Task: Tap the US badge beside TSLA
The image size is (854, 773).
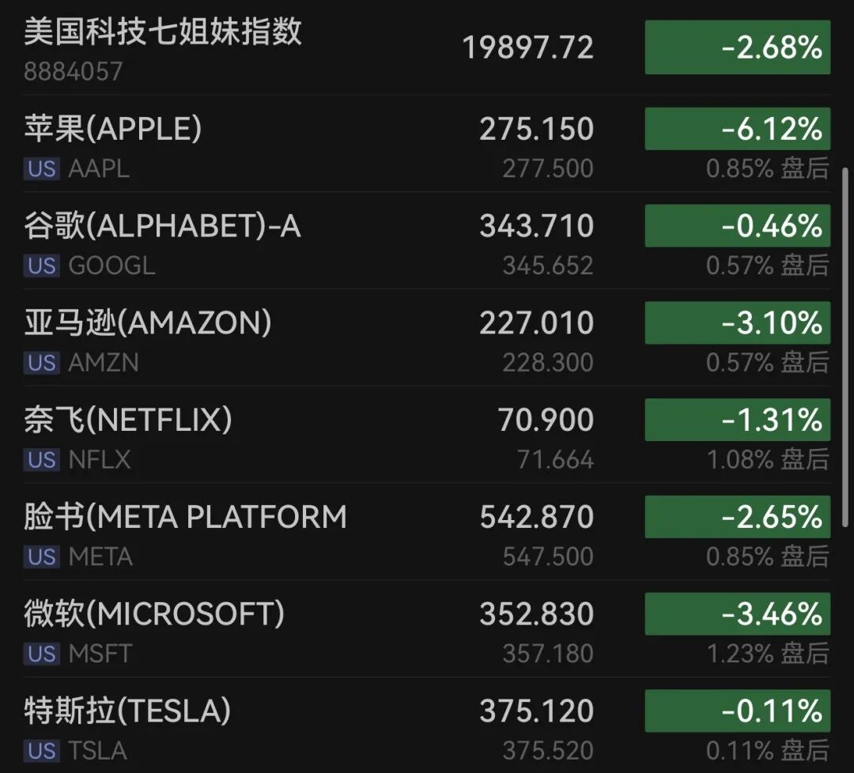Action: pyautogui.click(x=41, y=751)
